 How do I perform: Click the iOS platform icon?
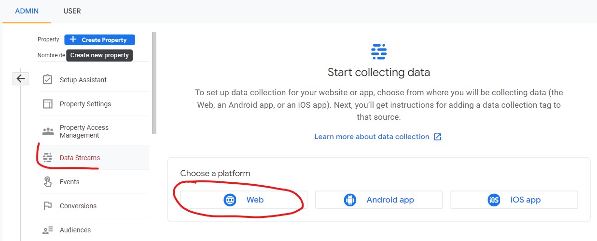point(494,200)
